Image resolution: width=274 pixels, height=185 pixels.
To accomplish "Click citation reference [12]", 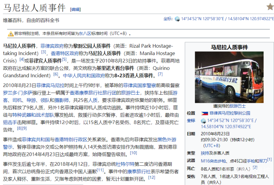I will pyautogui.click(x=152, y=178).
